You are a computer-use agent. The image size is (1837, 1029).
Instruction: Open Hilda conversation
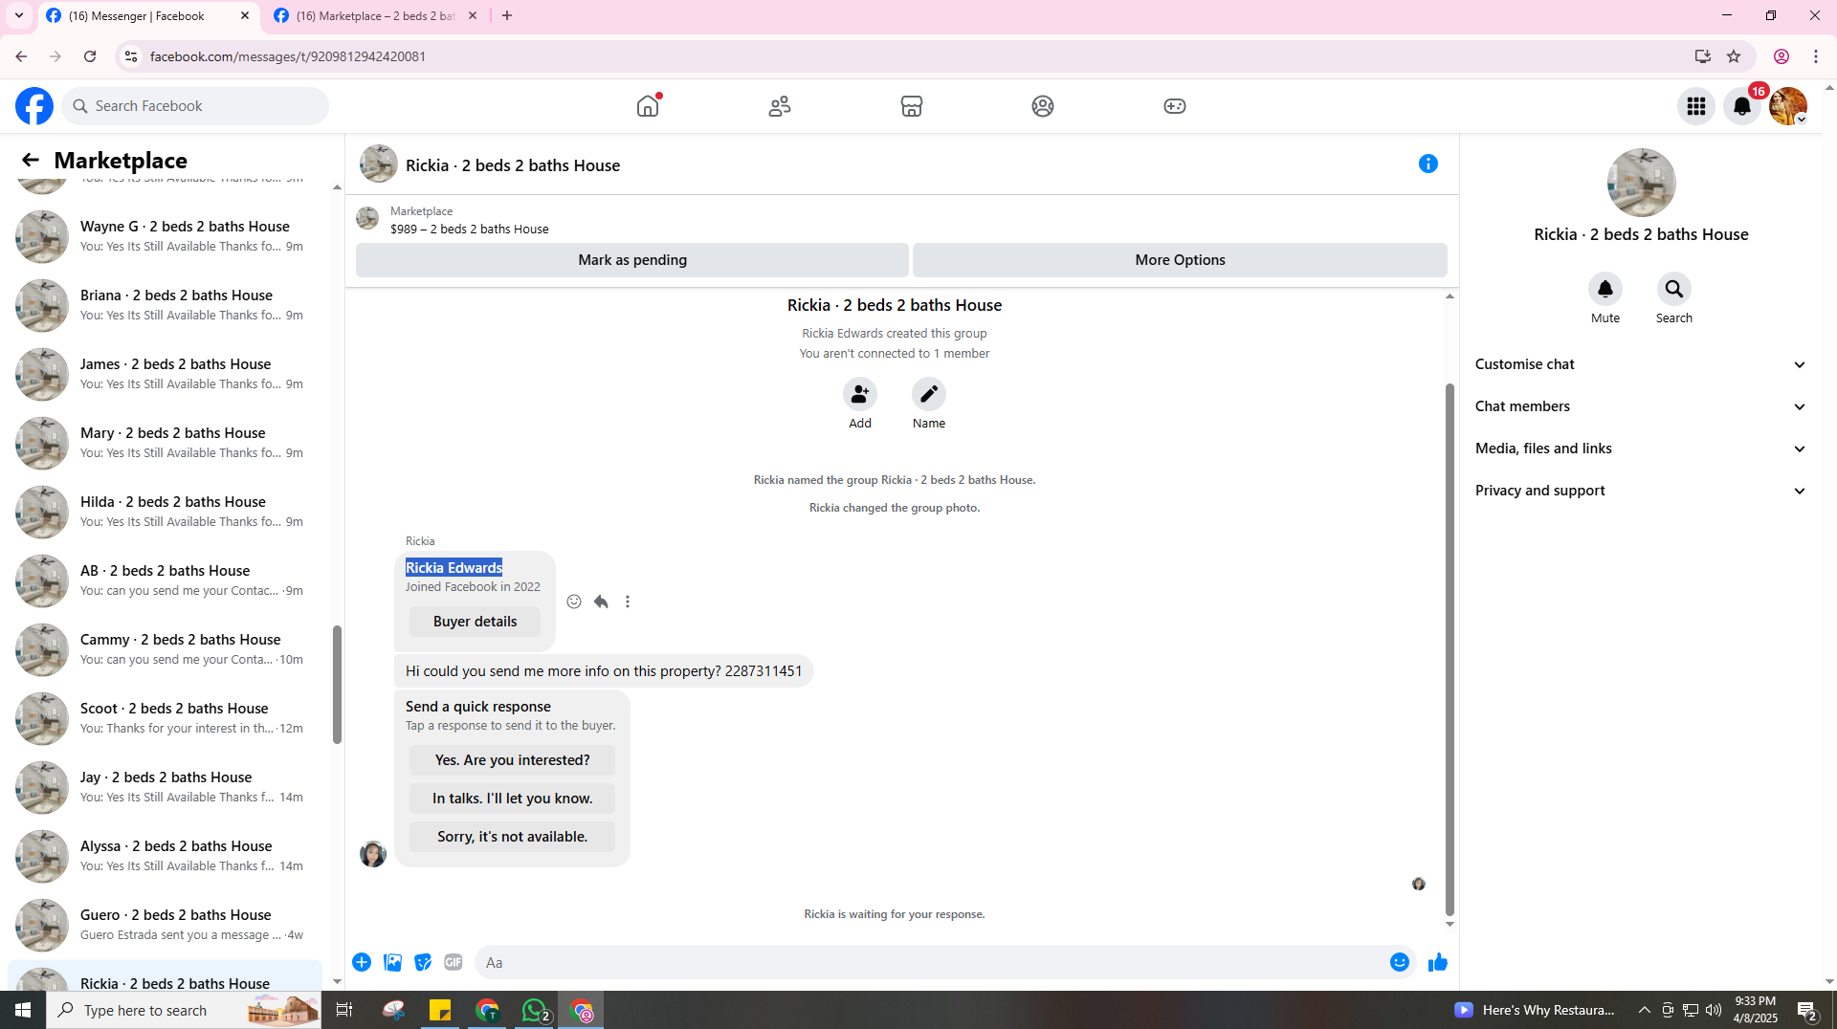pyautogui.click(x=165, y=512)
